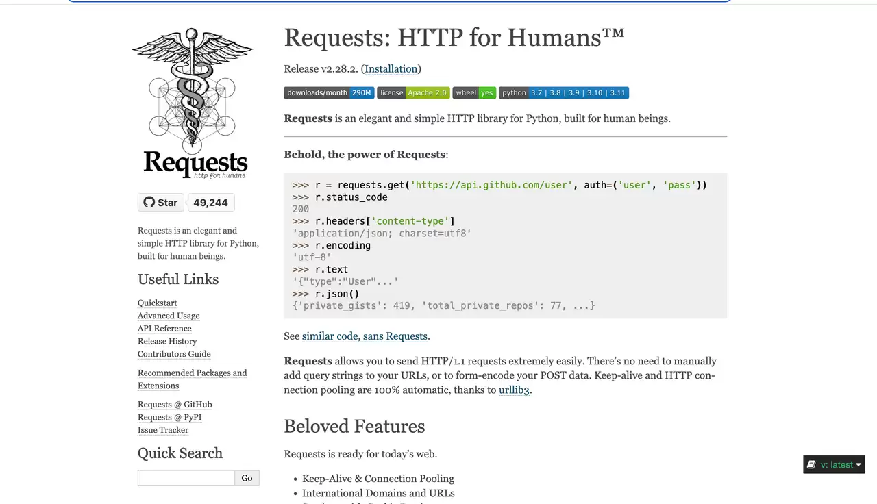Click the Go search button
877x504 pixels.
click(x=247, y=478)
